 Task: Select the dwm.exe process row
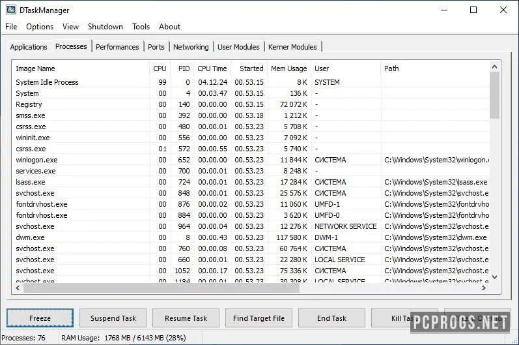coord(251,237)
